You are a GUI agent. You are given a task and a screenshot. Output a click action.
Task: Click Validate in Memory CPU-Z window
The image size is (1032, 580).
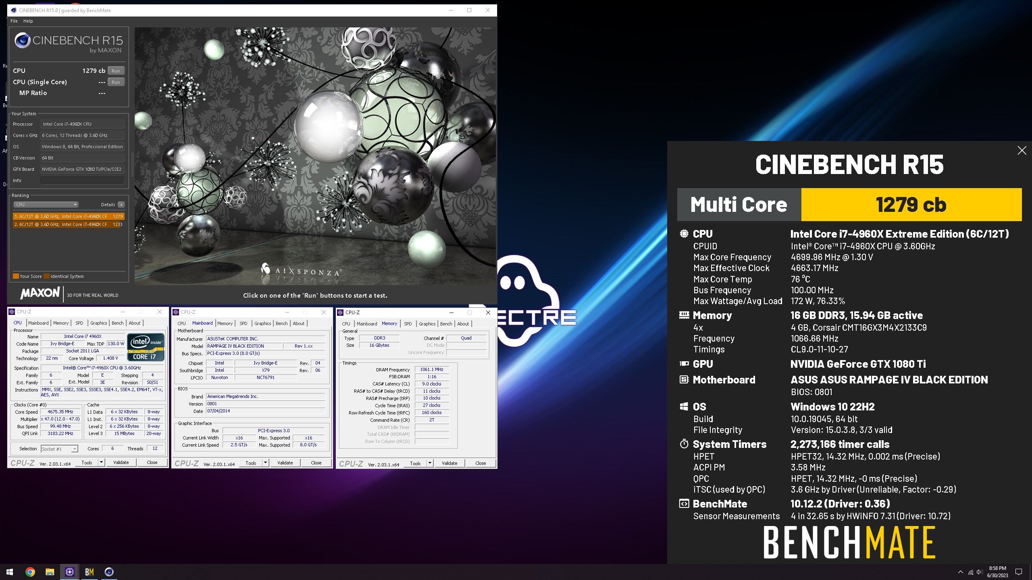tap(449, 464)
